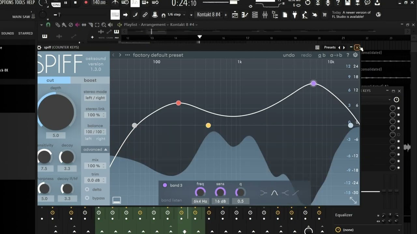Toggle the playlist magnet snap icon
This screenshot has width=417, height=234.
tap(48, 25)
